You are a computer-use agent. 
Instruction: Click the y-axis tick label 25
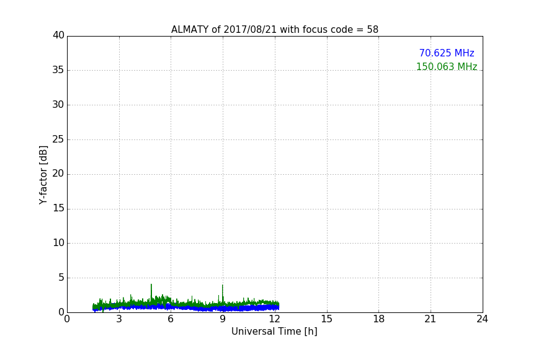58,139
